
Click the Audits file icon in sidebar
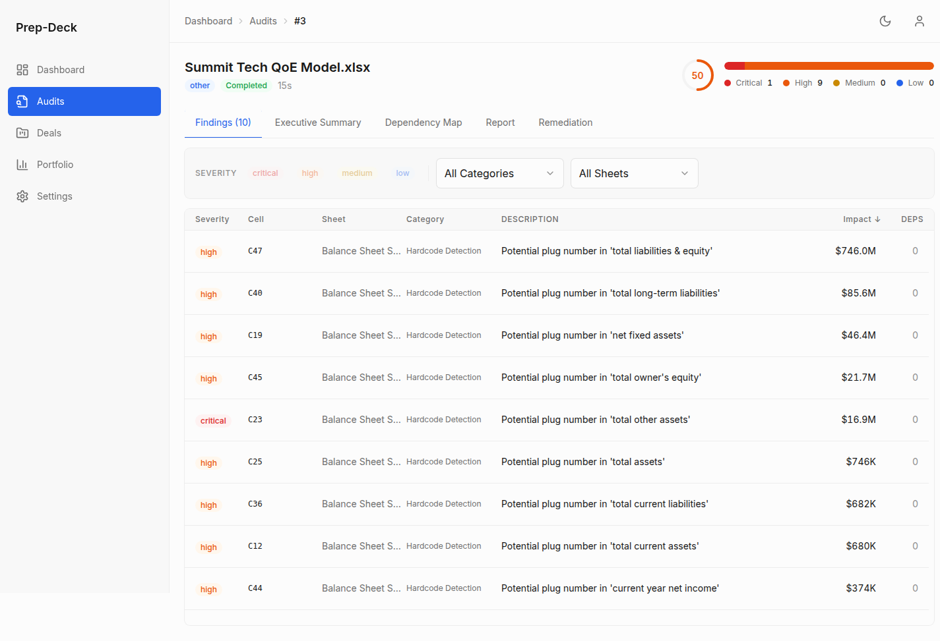[22, 101]
